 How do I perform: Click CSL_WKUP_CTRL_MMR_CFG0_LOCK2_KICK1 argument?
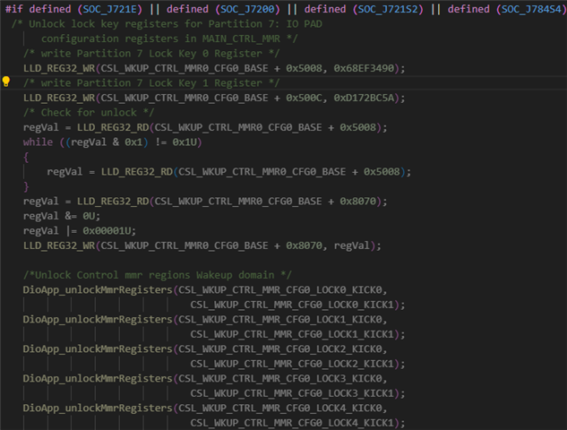292,364
